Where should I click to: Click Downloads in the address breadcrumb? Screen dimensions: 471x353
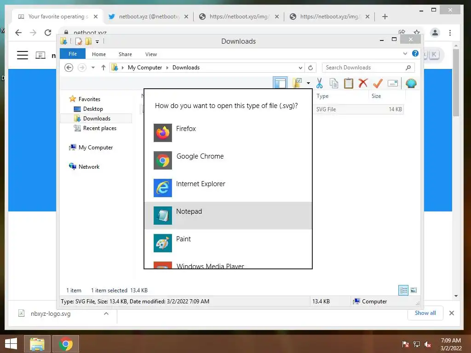pyautogui.click(x=186, y=68)
